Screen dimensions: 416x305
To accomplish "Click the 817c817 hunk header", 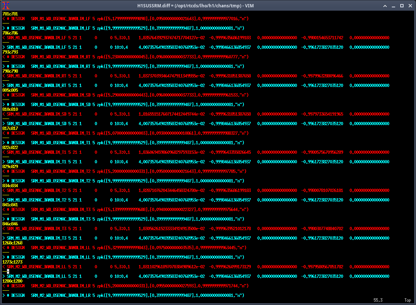I will [10, 128].
